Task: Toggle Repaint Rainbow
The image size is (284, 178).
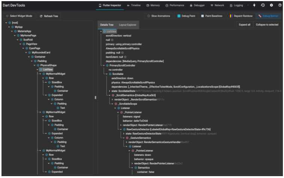Action: tap(241, 16)
